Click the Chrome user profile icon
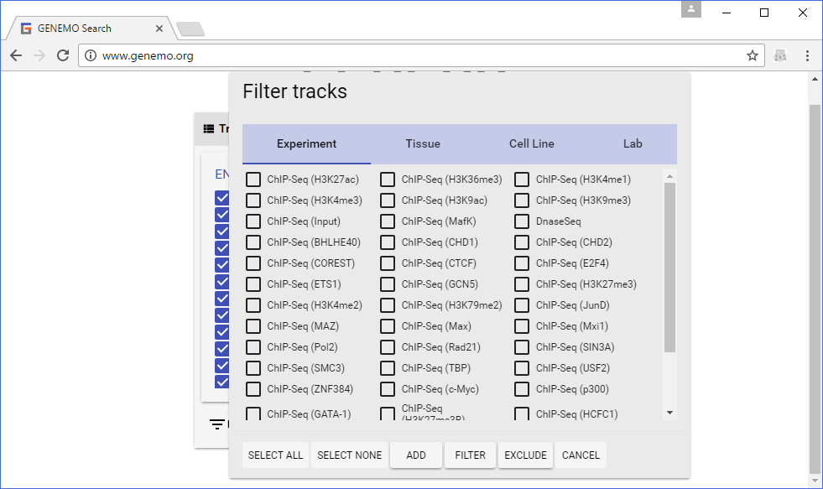823x489 pixels. (691, 9)
